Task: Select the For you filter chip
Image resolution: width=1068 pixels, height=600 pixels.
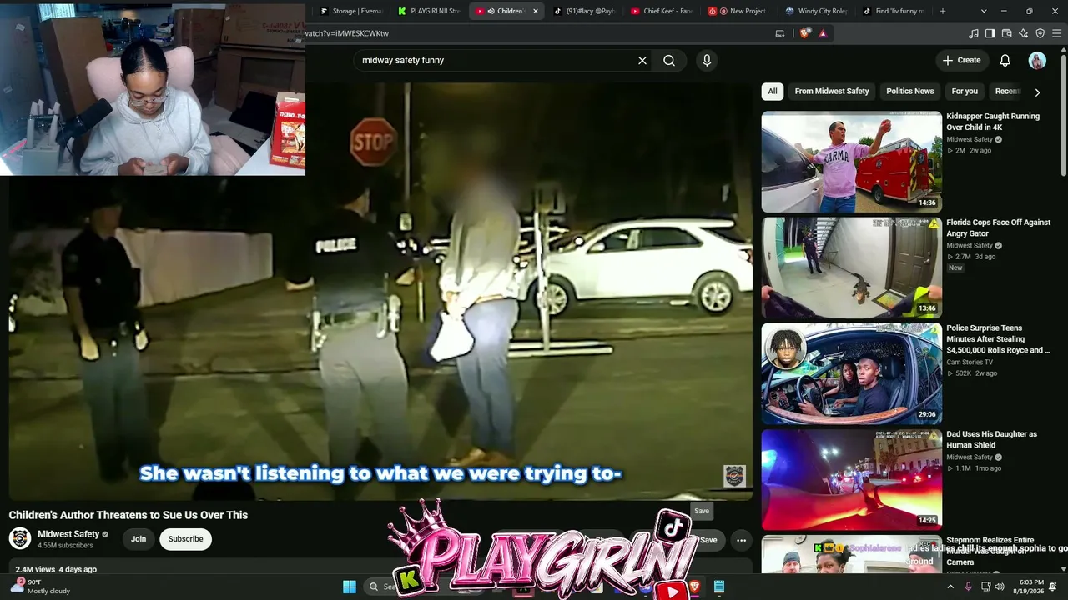Action: click(x=965, y=92)
